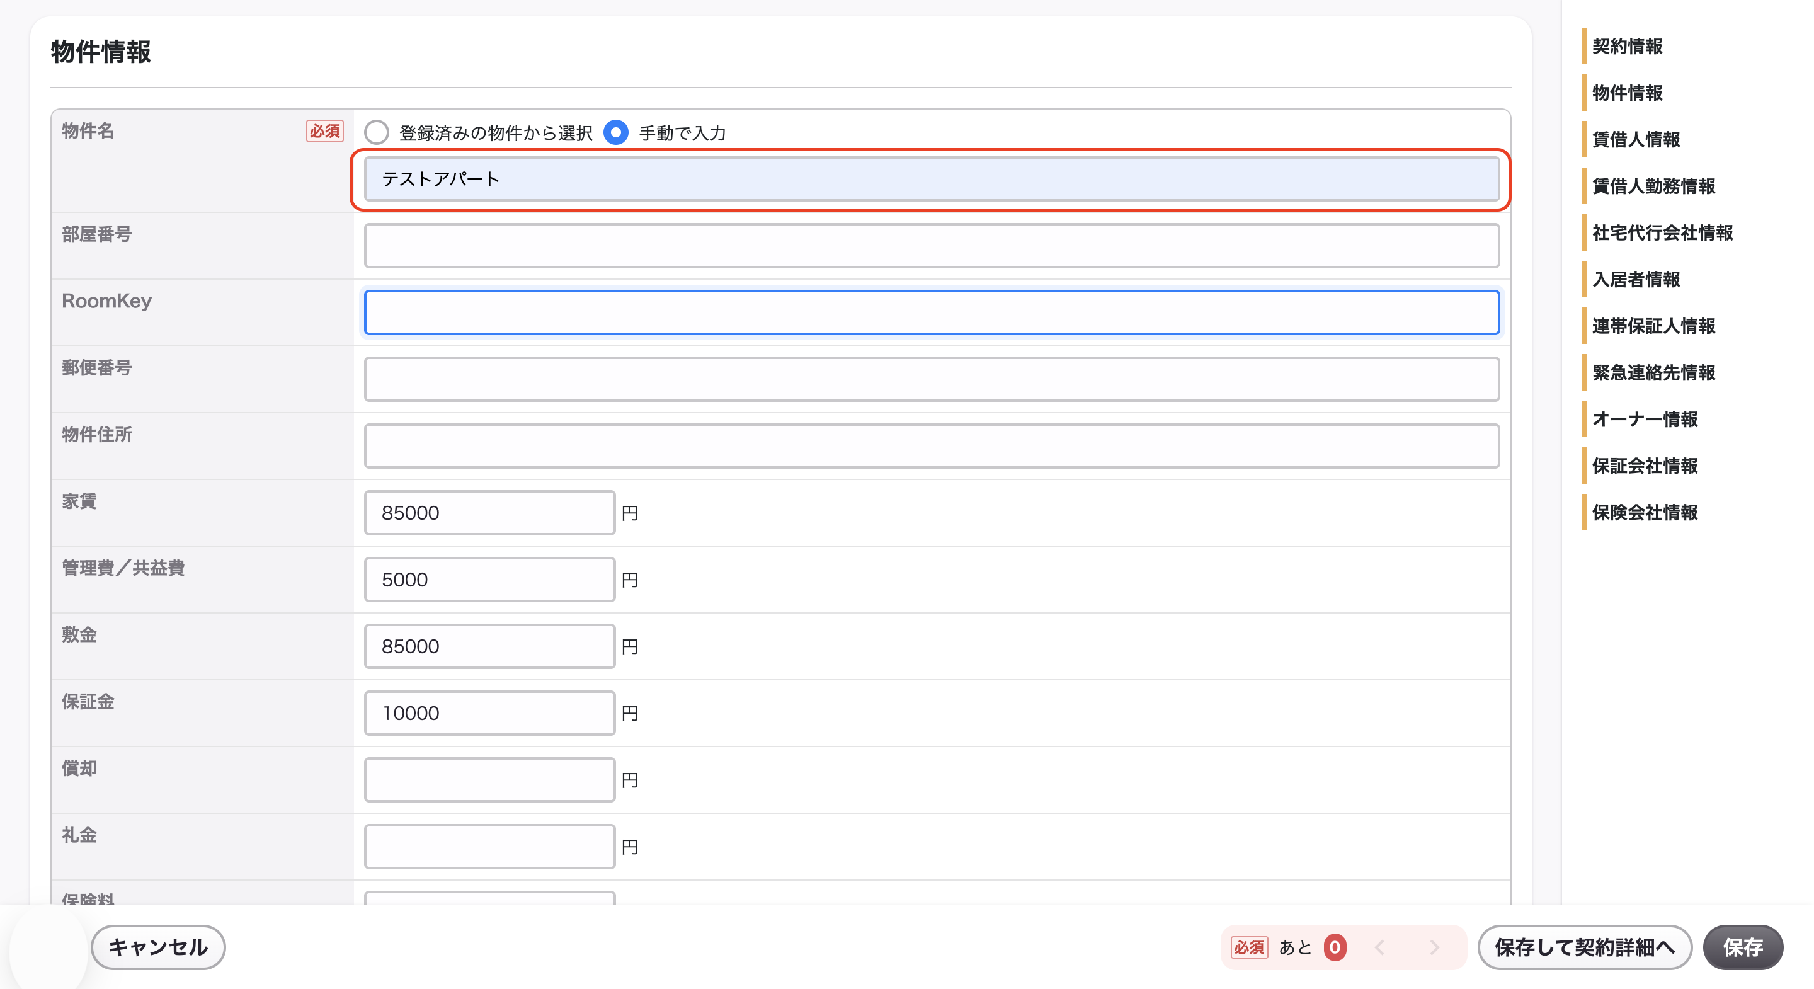Save the form with 保存 button
The width and height of the screenshot is (1814, 989).
coord(1743,947)
